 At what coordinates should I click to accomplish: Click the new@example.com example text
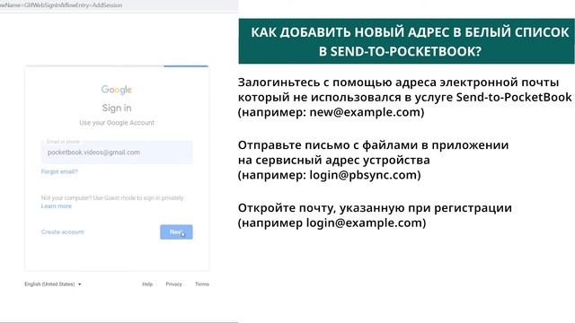(365, 112)
